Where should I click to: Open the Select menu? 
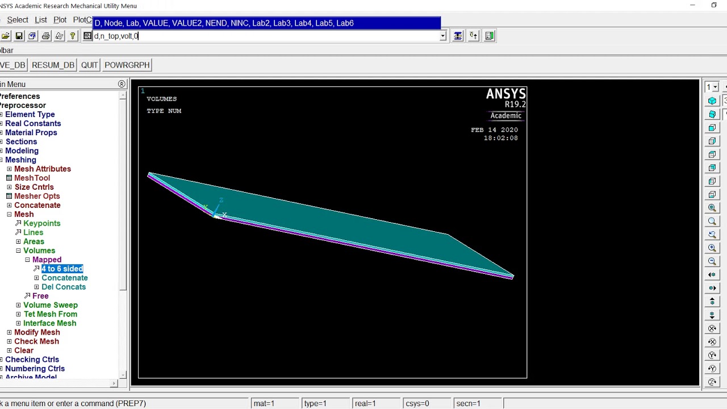pos(18,20)
